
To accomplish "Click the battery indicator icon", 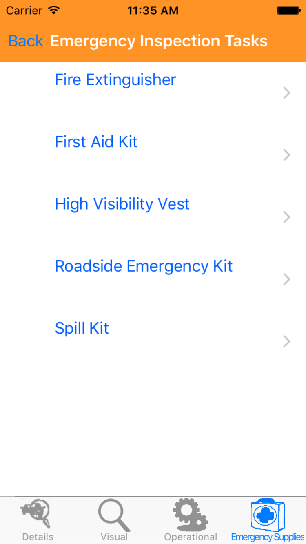I will (x=288, y=11).
